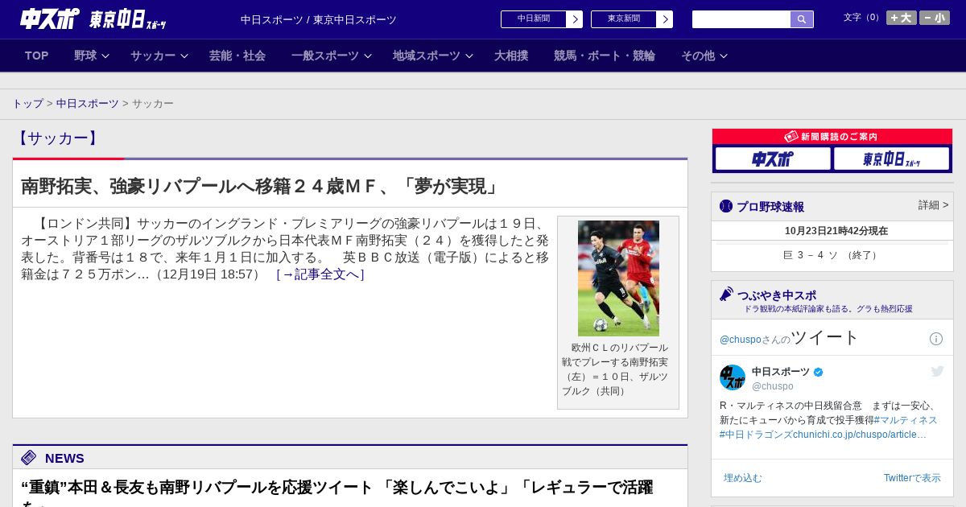The height and width of the screenshot is (507, 966).
Task: Open 詳細 > for pro baseball scores
Action: [933, 205]
